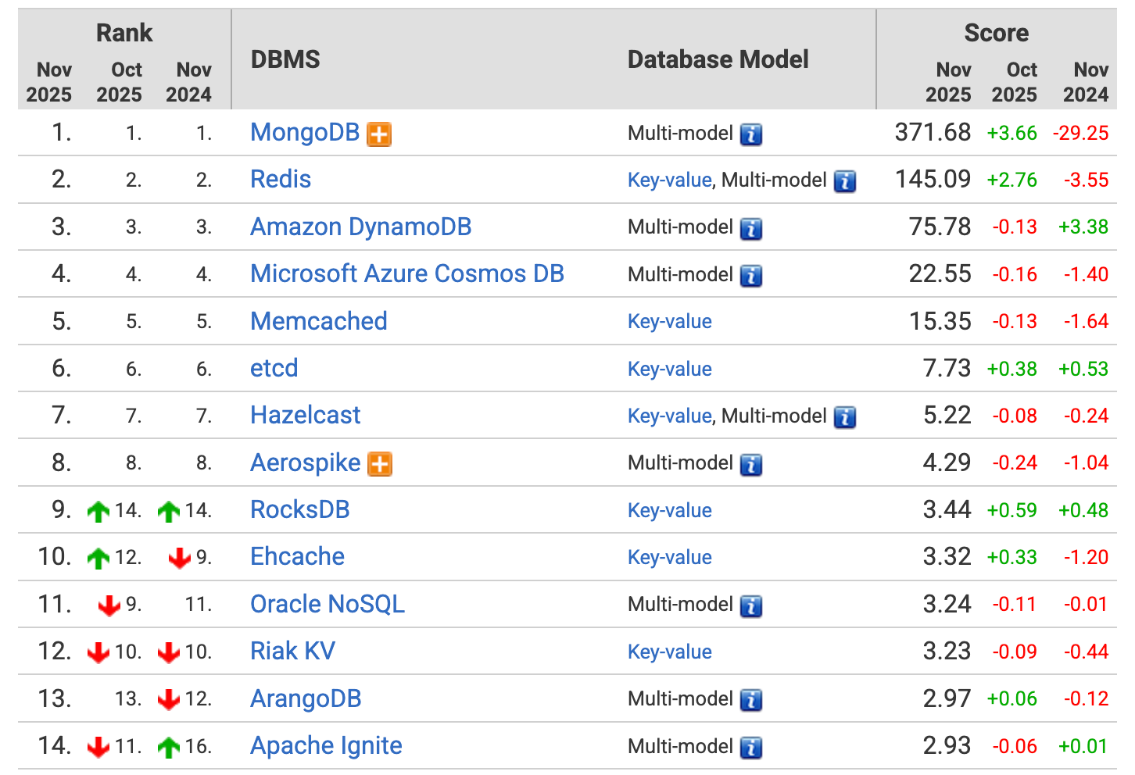
Task: Open the MongoDB link
Action: coord(304,133)
